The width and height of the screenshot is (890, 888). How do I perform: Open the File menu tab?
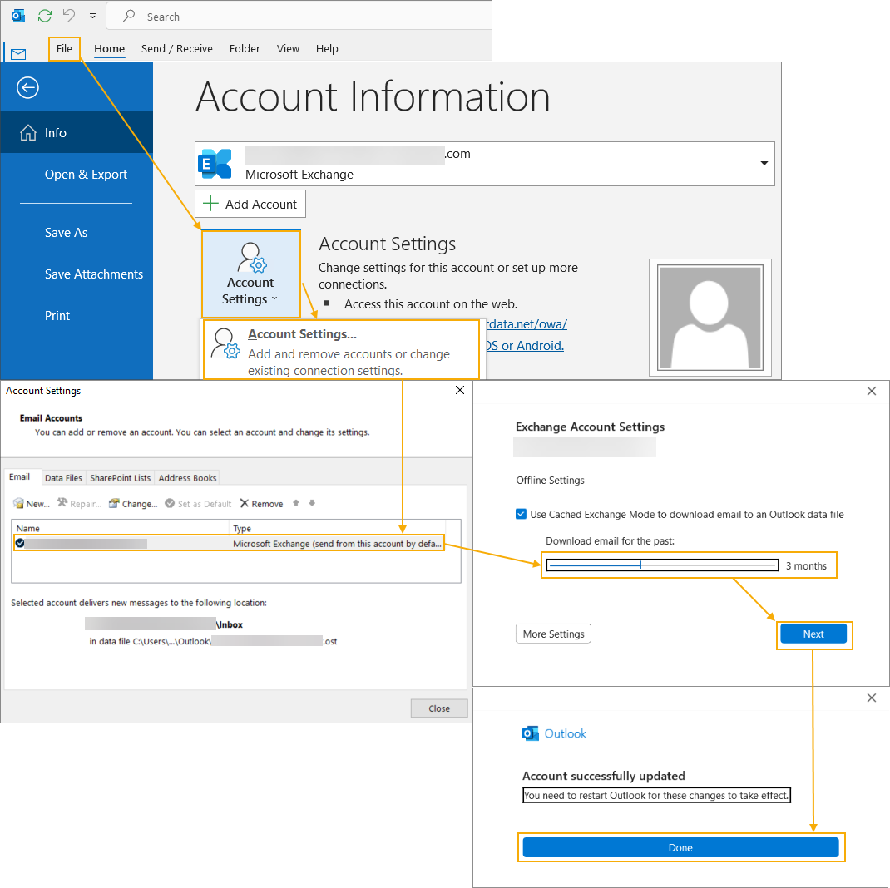[64, 49]
